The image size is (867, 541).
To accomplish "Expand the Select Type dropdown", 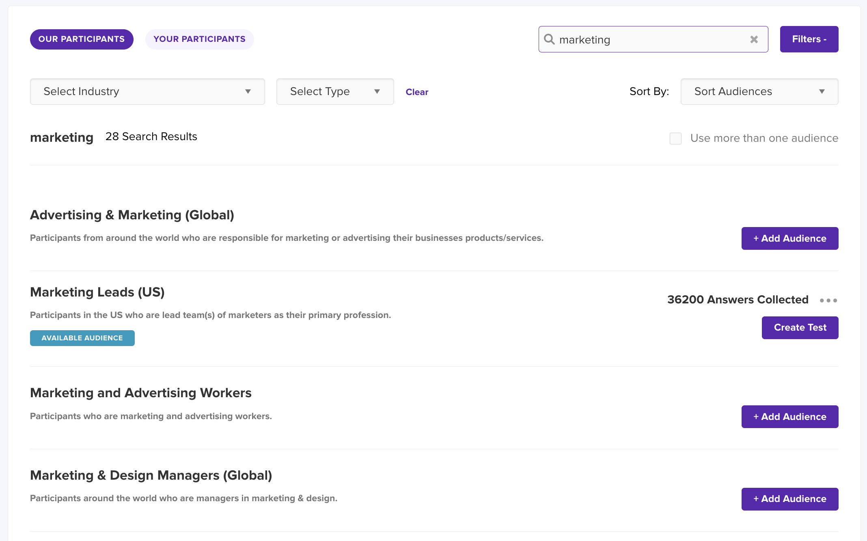I will pos(335,92).
